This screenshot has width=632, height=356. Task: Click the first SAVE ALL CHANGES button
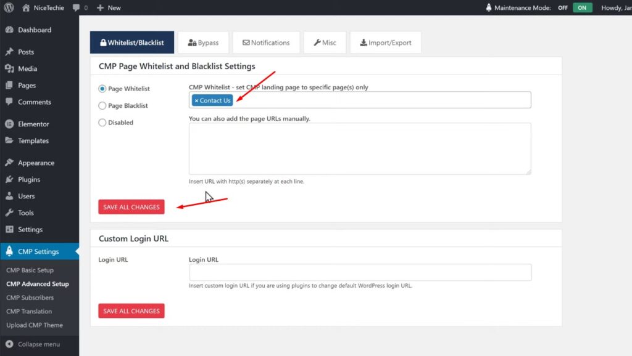click(x=131, y=208)
